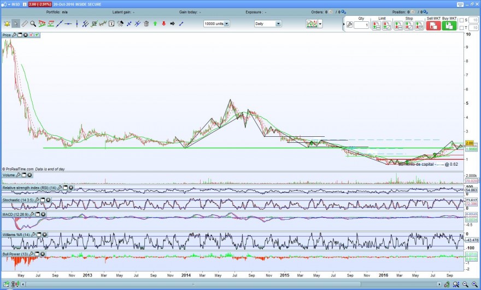Click the Portfolio: n/a label
The image size is (481, 290).
click(57, 12)
